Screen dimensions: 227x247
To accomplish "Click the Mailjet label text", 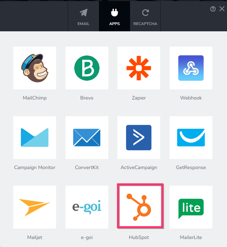I will click(x=35, y=237).
